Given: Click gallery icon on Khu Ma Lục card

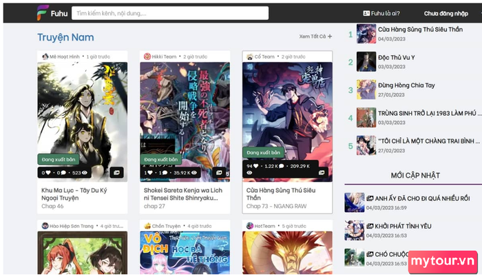Looking at the screenshot, I should [x=117, y=173].
